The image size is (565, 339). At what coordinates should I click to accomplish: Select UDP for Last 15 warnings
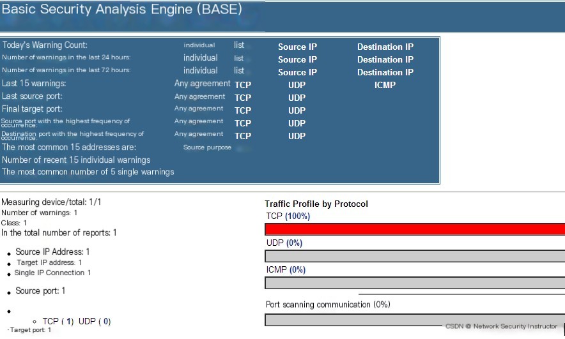coord(297,86)
